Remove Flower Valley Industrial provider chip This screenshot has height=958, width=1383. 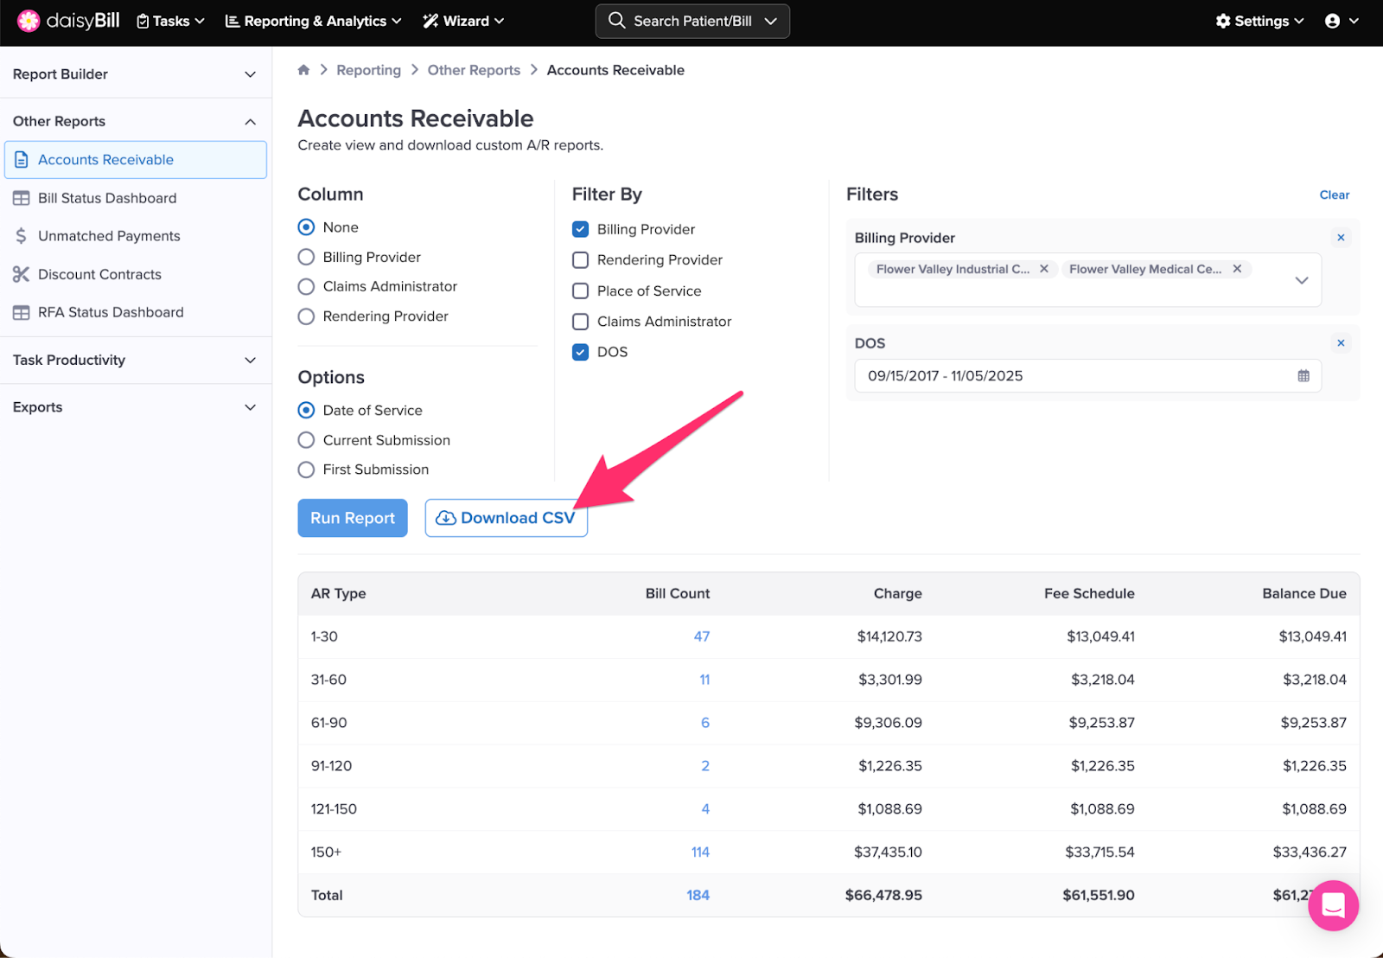click(1044, 269)
